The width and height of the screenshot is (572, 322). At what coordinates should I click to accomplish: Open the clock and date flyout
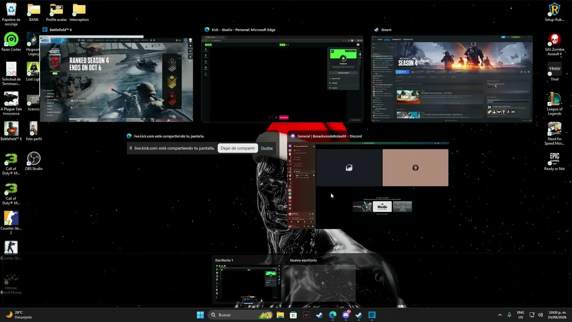pyautogui.click(x=557, y=315)
